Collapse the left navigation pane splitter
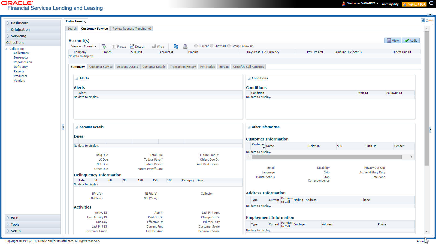Image resolution: width=436 pixels, height=245 pixels. click(63, 127)
